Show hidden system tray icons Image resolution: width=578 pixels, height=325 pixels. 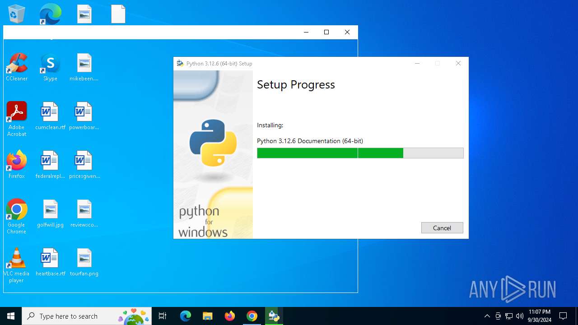(487, 316)
